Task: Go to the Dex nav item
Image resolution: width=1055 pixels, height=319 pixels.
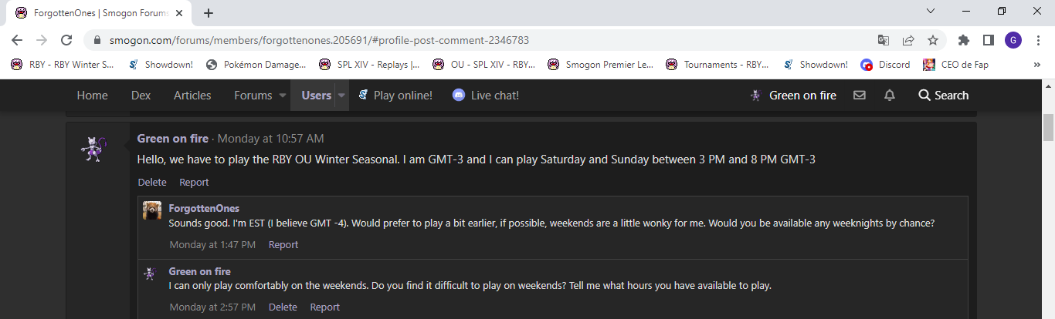Action: [141, 96]
